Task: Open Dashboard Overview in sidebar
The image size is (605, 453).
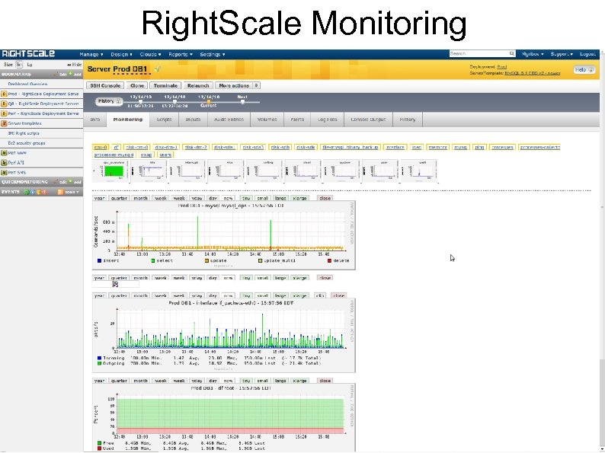Action: [27, 84]
